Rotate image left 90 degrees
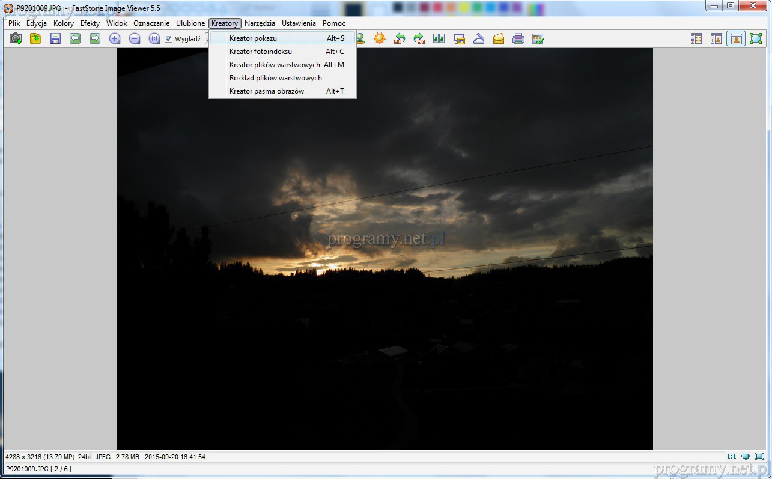The width and height of the screenshot is (772, 479). pyautogui.click(x=400, y=39)
